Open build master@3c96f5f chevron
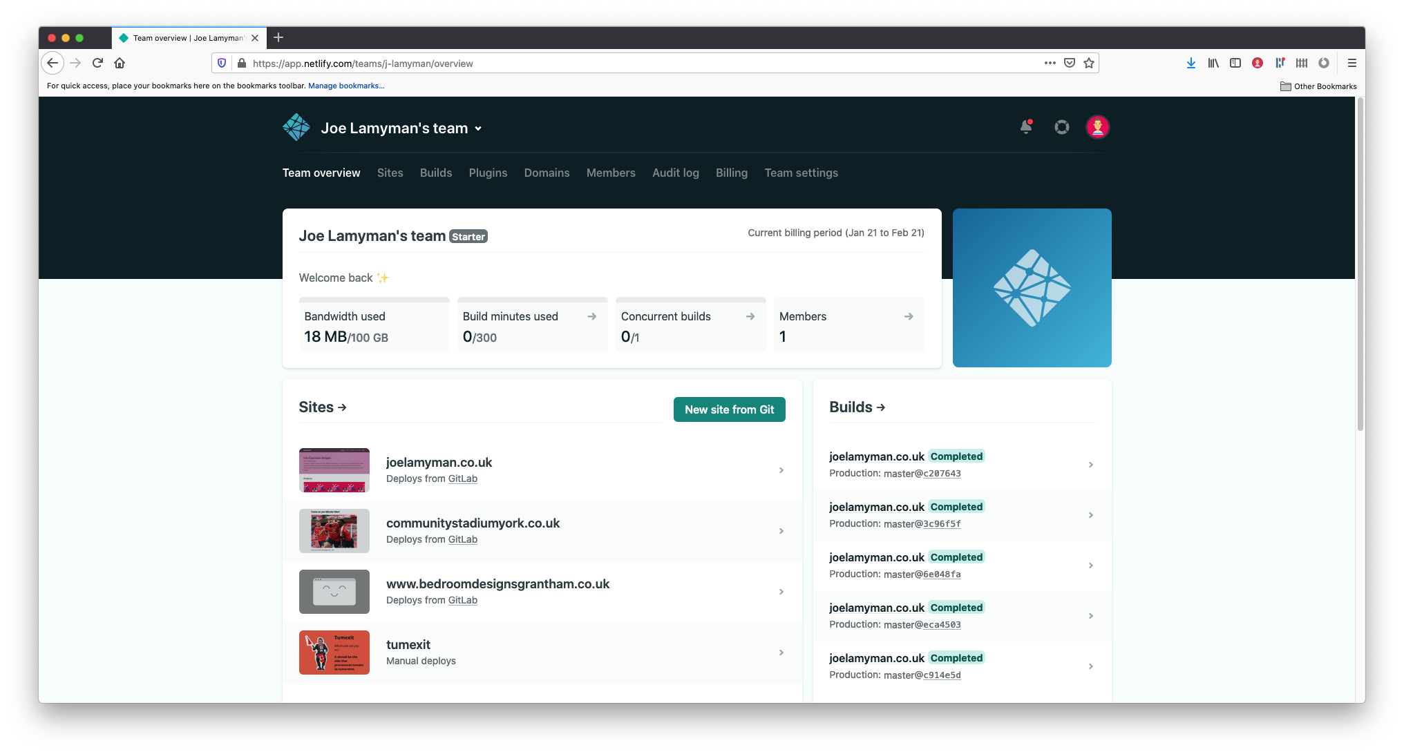Image resolution: width=1404 pixels, height=754 pixels. [1091, 515]
